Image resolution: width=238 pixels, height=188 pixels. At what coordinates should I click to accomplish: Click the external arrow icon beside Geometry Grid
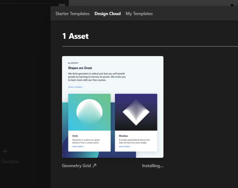[94, 165]
